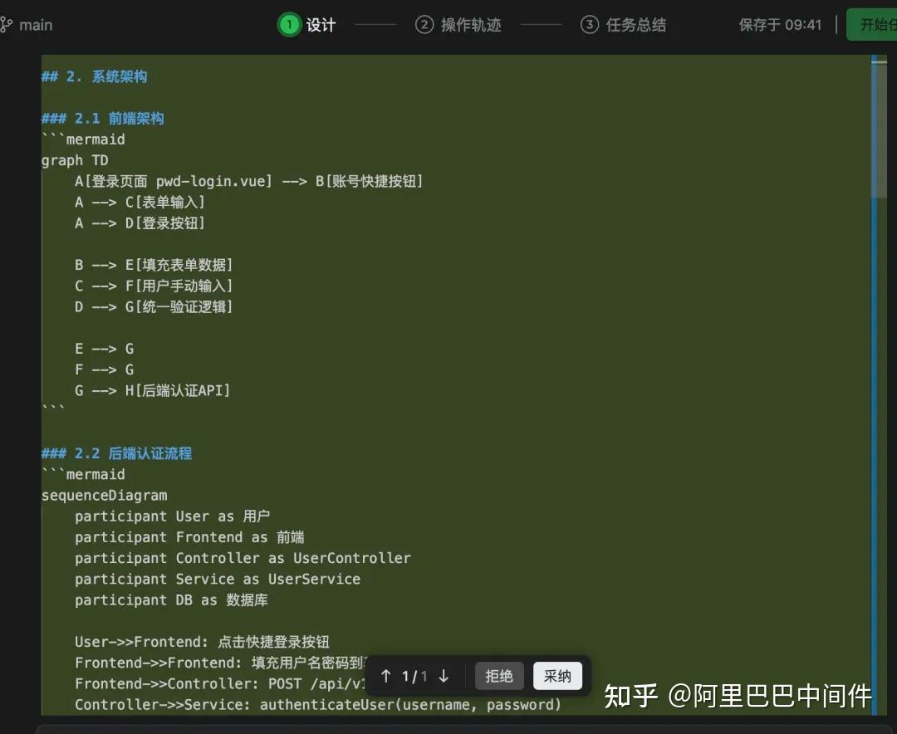This screenshot has width=897, height=734.
Task: Switch to the 操作轨迹 step tab
Action: (x=471, y=24)
